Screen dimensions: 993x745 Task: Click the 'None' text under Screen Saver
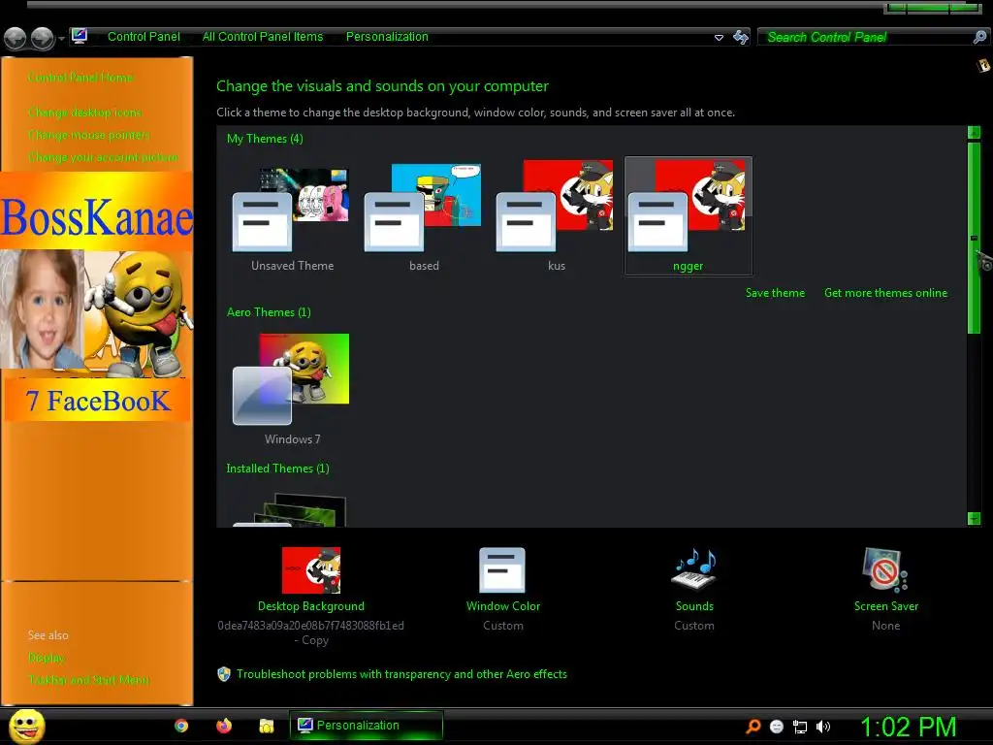tap(885, 626)
